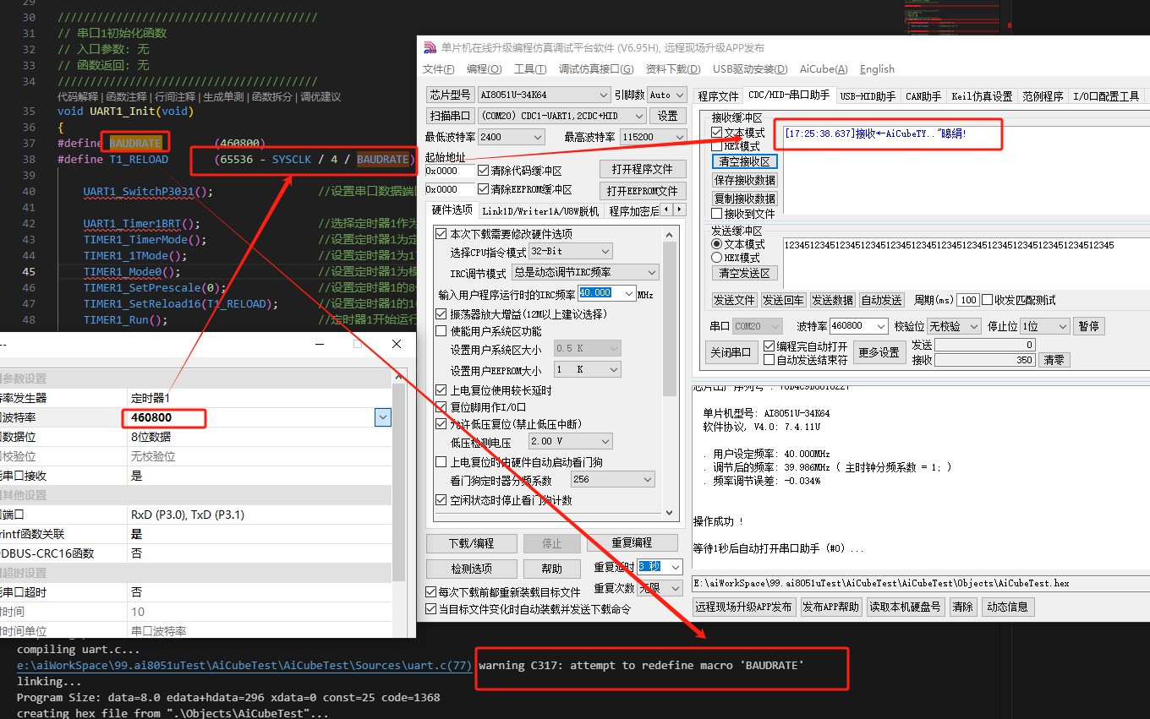Click the 更多设置 button
Viewport: 1150px width, 719px height.
pyautogui.click(x=879, y=353)
